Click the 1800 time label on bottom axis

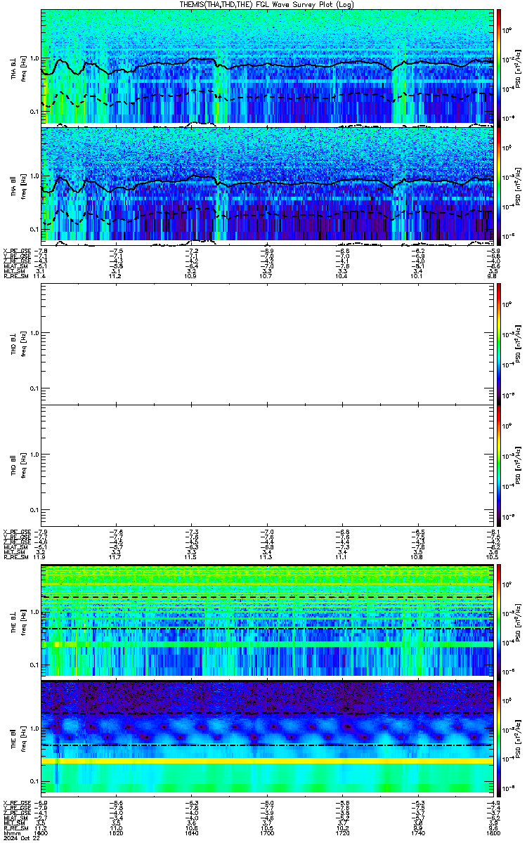[493, 832]
